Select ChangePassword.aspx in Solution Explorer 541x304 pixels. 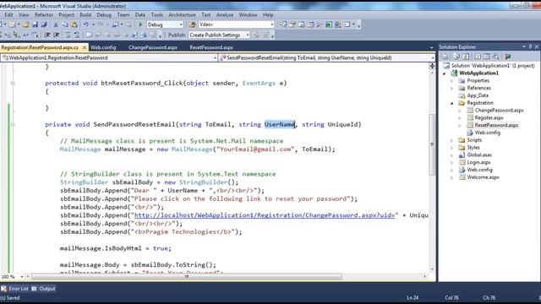[499, 111]
